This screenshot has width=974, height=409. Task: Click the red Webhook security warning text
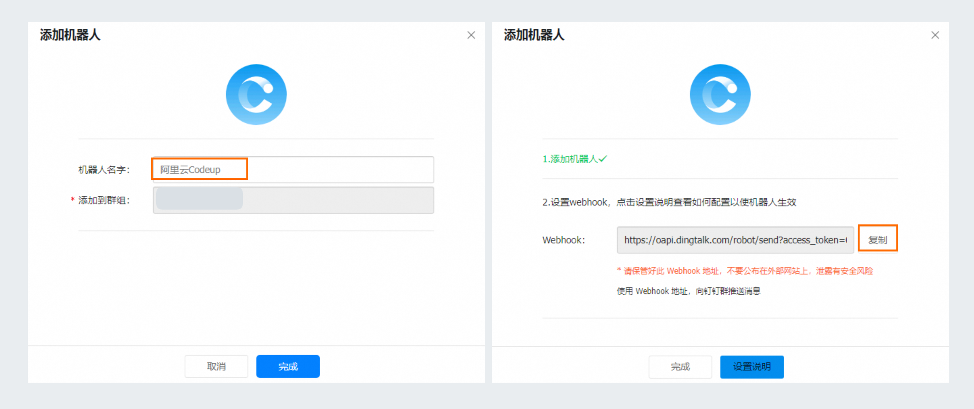[744, 271]
